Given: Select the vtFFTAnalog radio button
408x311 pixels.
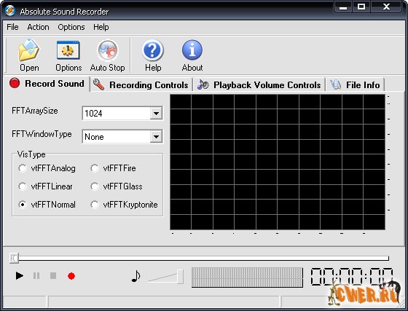Looking at the screenshot, I should pyautogui.click(x=23, y=168).
